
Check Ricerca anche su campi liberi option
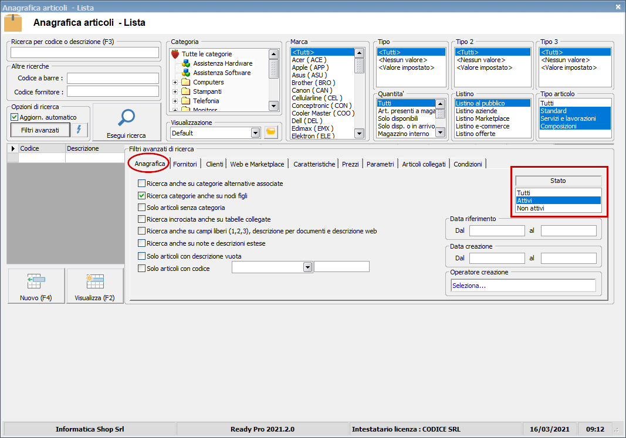pyautogui.click(x=141, y=230)
